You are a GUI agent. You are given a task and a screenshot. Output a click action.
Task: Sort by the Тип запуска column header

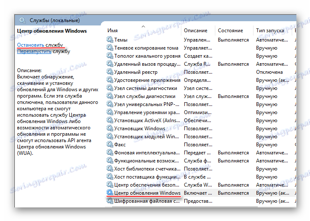pos(270,31)
